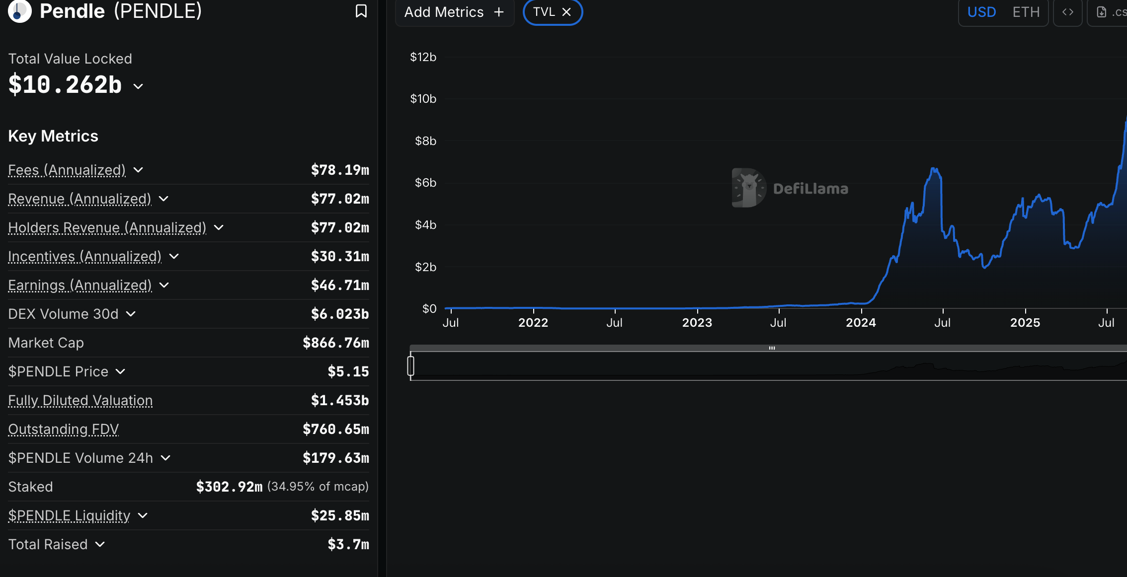The height and width of the screenshot is (577, 1127).
Task: Click the Earnings (Annualized) label
Action: coord(80,286)
